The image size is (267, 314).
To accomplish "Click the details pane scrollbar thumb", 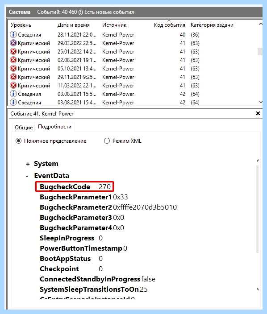I will click(x=257, y=208).
